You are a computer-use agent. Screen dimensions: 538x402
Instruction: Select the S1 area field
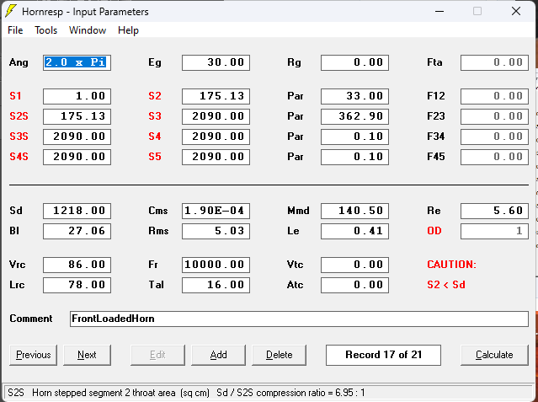[77, 96]
